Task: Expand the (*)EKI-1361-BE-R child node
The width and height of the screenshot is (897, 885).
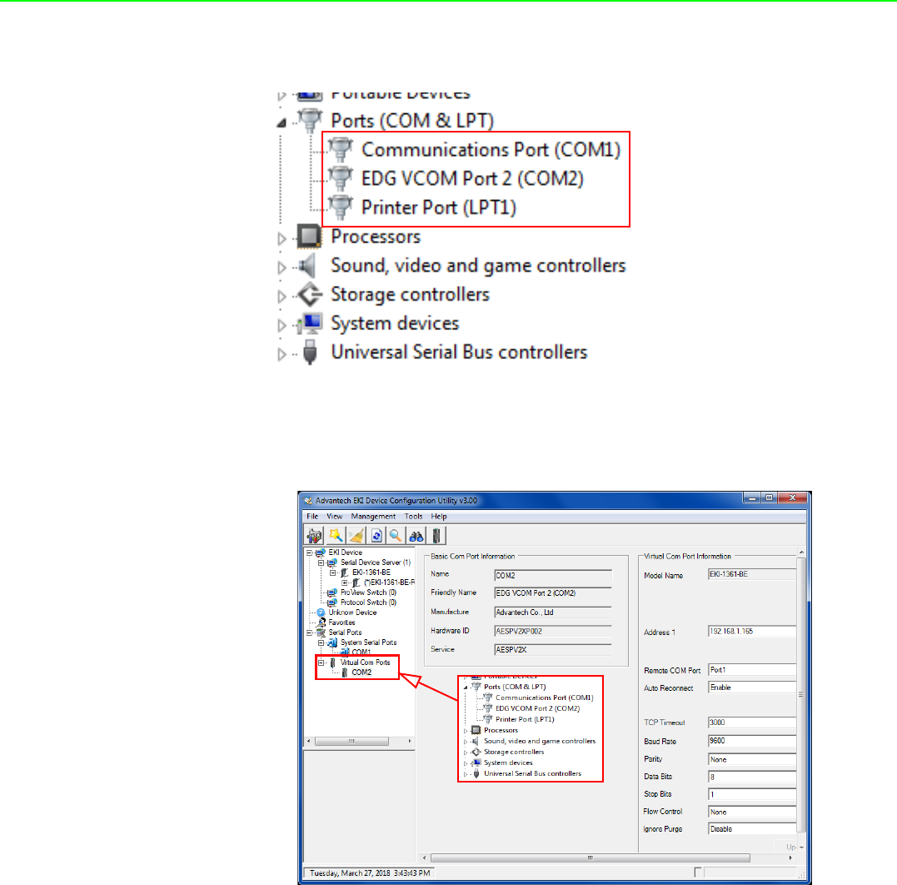Action: click(345, 582)
